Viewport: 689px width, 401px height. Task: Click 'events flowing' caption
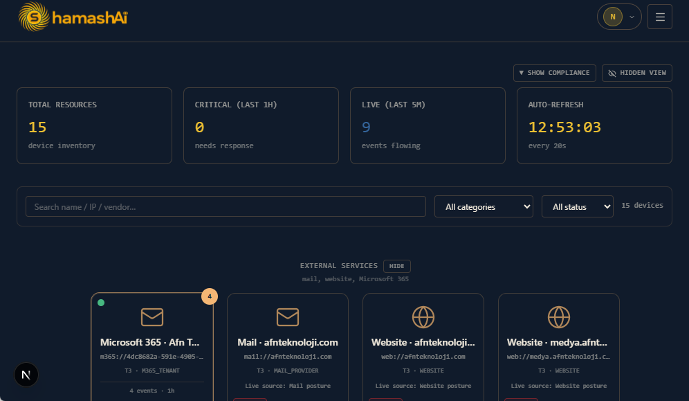[x=391, y=145]
